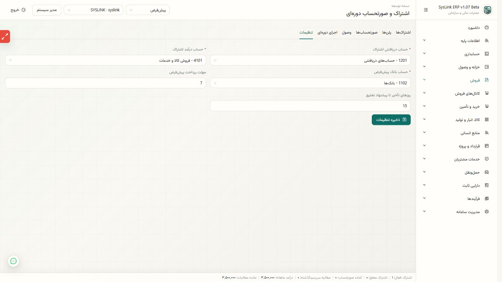Open the حساب درآمد اشتراک dropdown
The image size is (502, 282).
coord(105,60)
